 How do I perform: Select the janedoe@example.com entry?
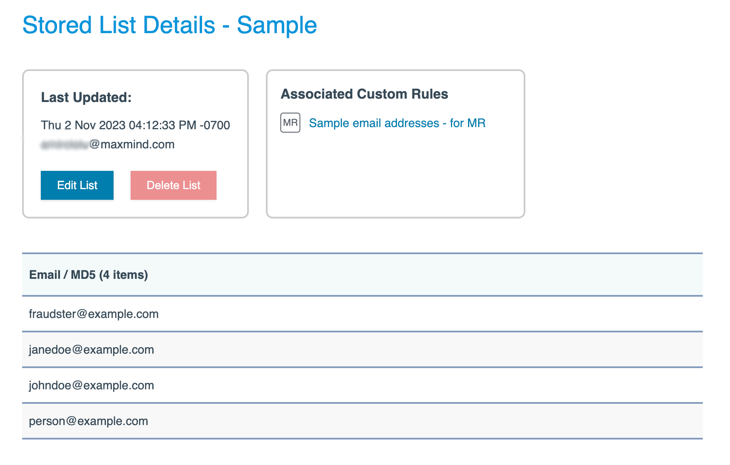pyautogui.click(x=91, y=350)
